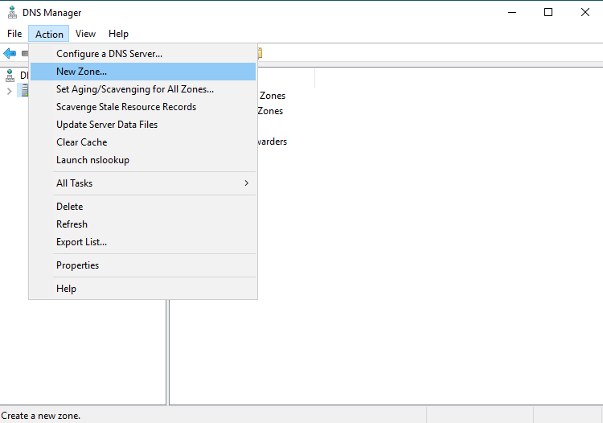Select Update Server Data Files
Viewport: 603px width, 423px height.
tap(107, 125)
